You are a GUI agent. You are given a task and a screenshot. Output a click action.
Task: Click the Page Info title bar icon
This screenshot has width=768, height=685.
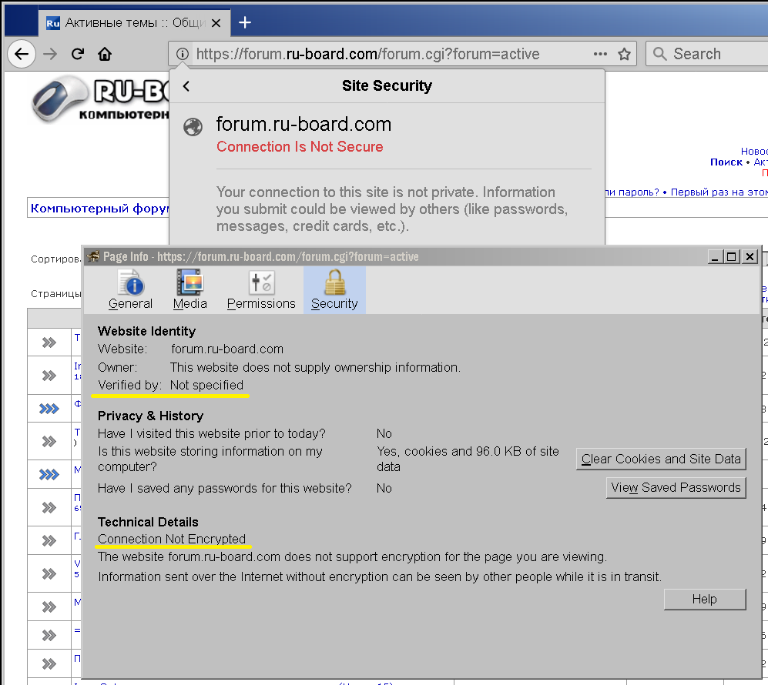tap(93, 256)
